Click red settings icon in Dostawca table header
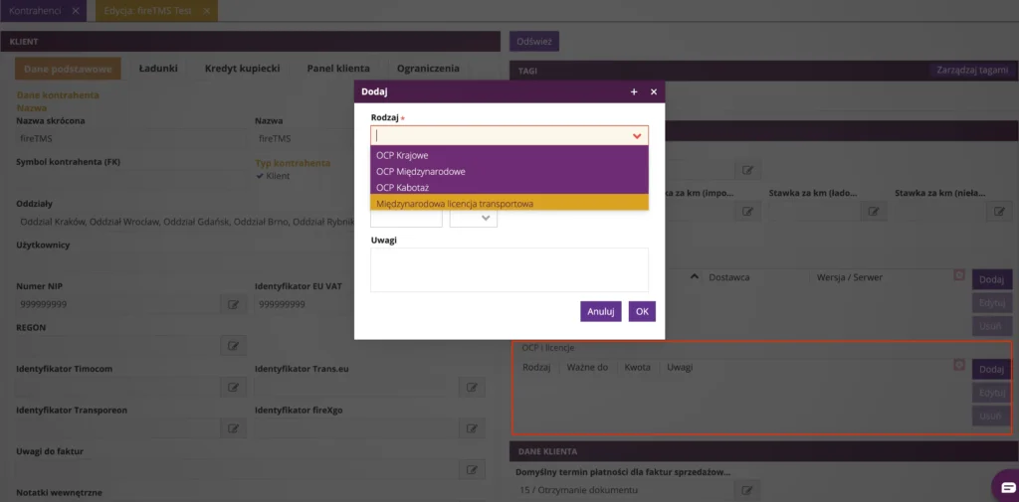Screen dimensions: 1019x502 click(958, 275)
